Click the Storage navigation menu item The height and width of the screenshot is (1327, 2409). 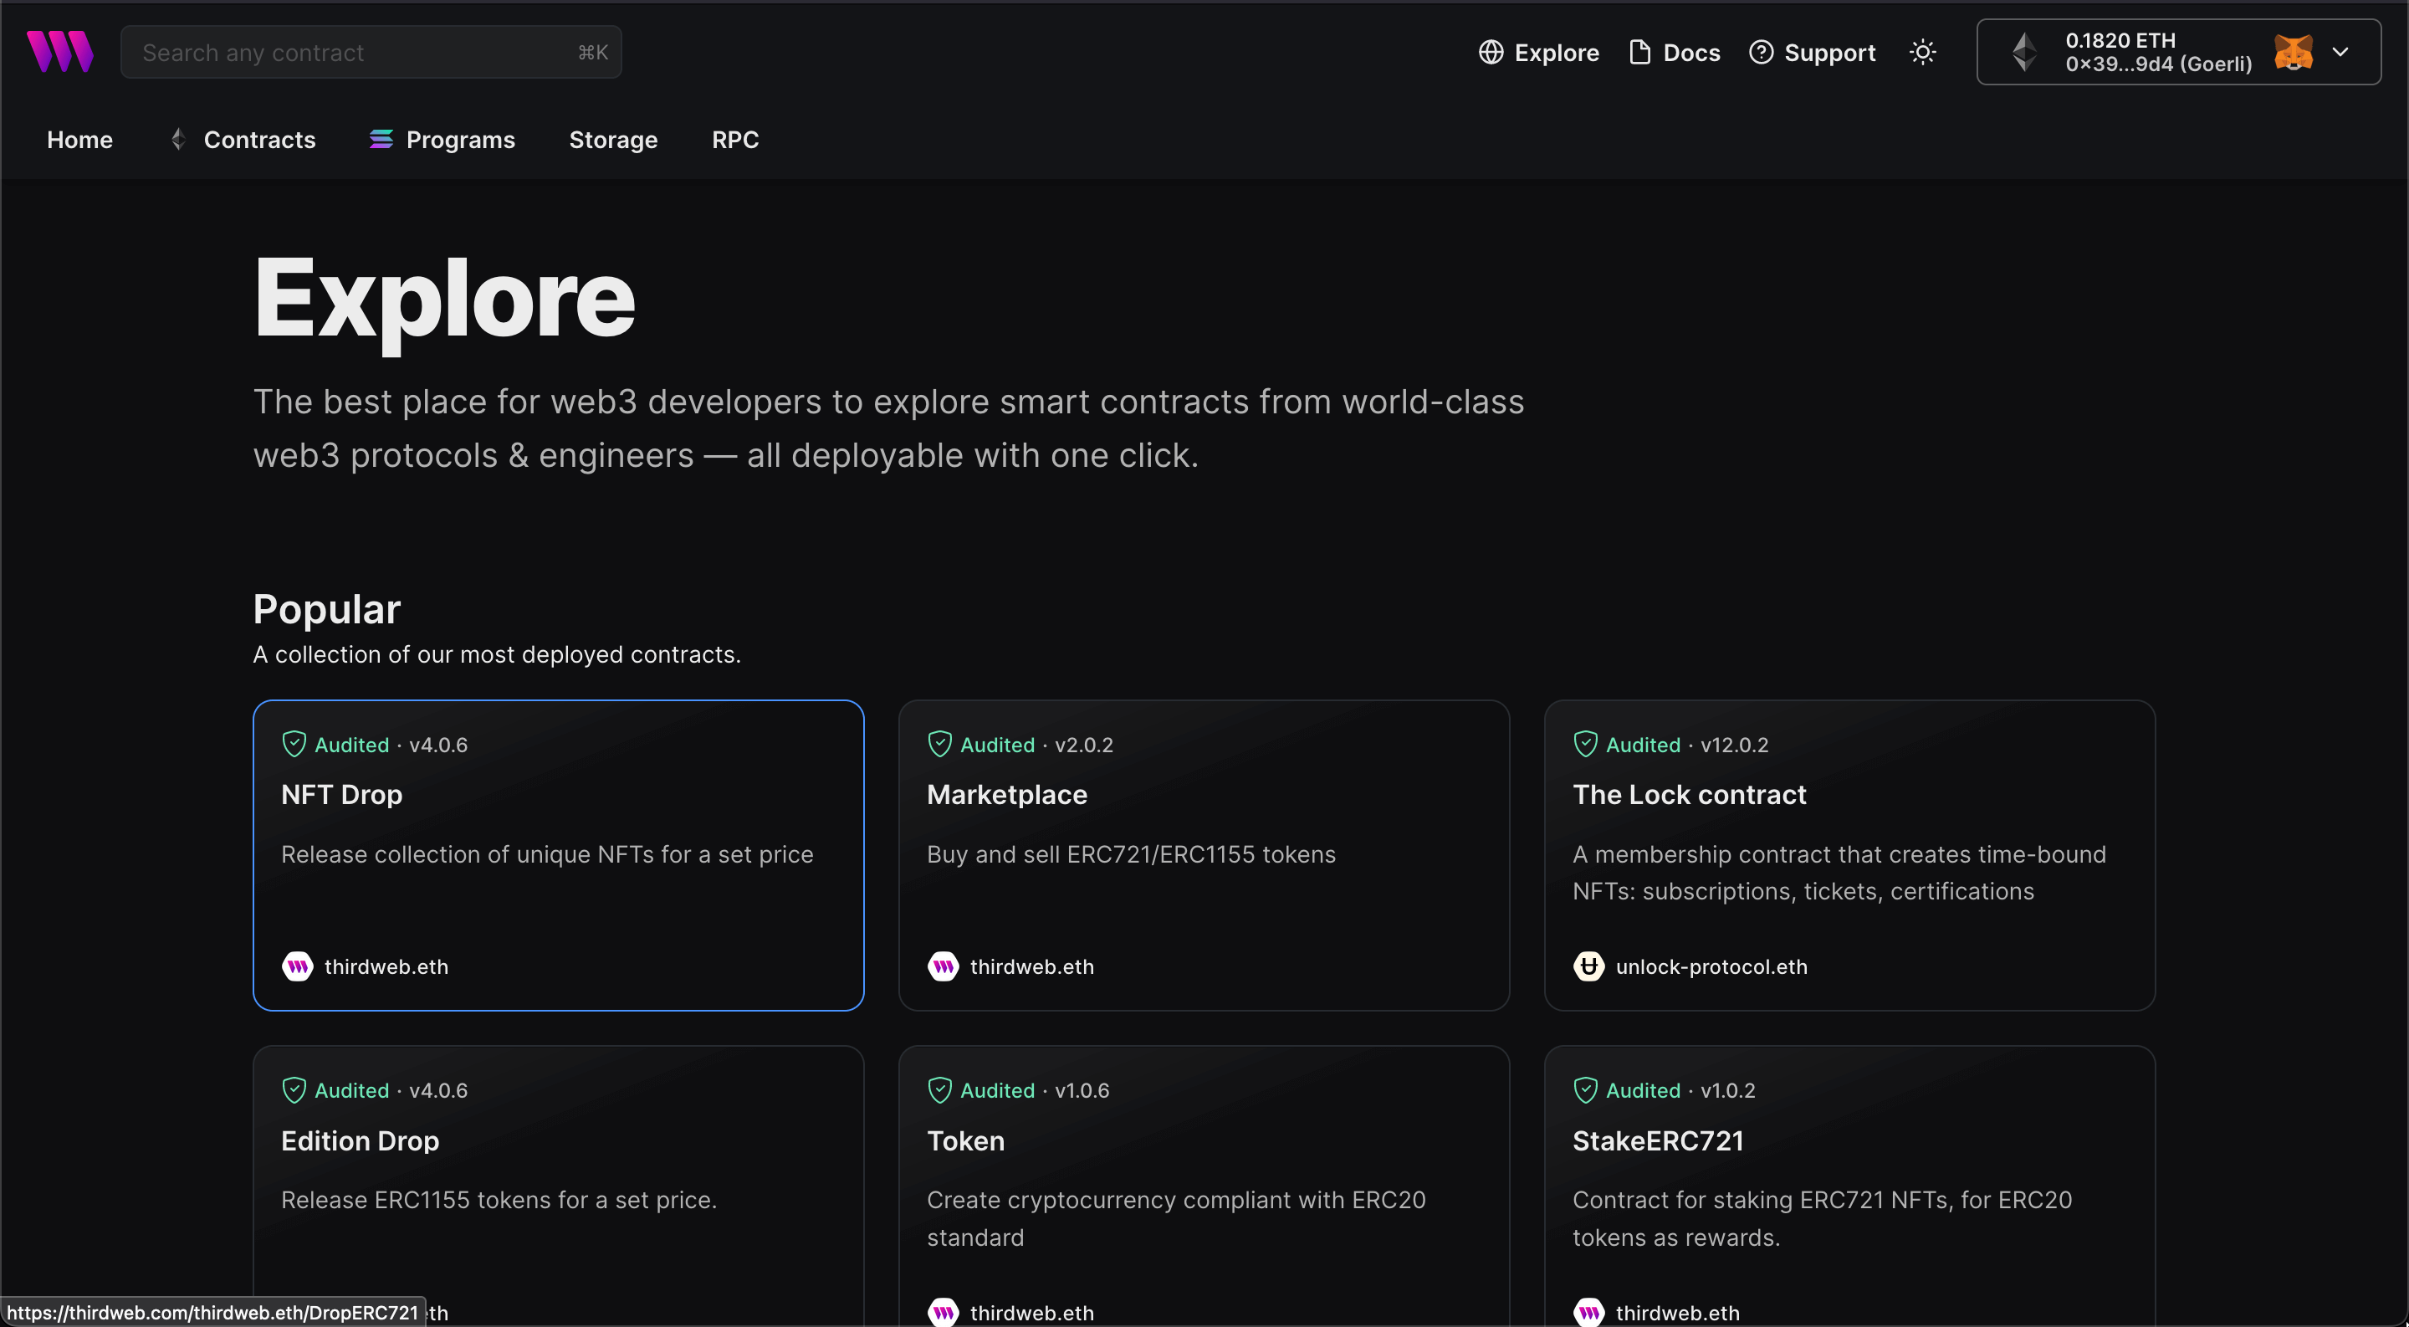click(x=614, y=139)
